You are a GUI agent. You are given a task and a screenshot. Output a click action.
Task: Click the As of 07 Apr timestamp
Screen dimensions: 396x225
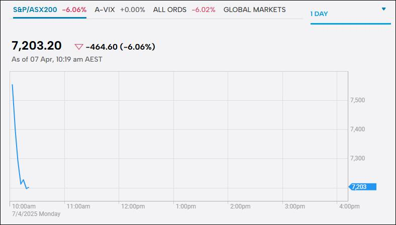(x=57, y=59)
